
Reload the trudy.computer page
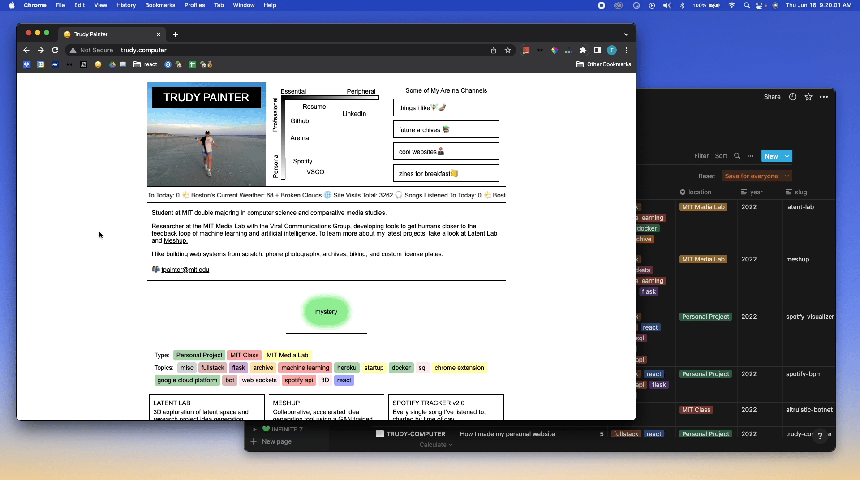pyautogui.click(x=55, y=50)
